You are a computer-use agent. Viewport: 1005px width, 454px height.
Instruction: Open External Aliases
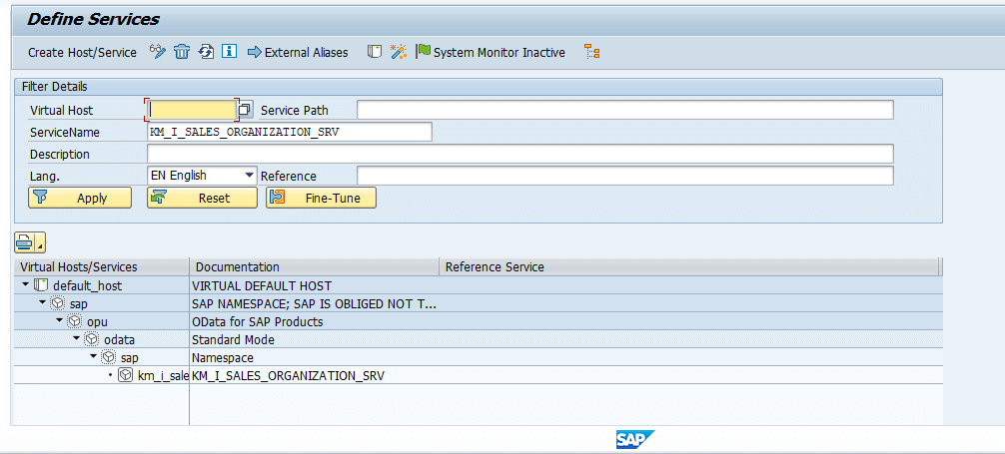[x=298, y=53]
